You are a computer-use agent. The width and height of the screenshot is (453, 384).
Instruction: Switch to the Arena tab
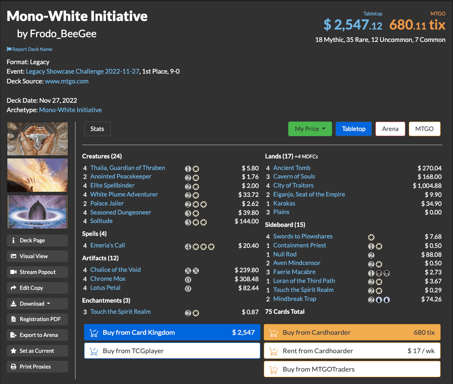(x=390, y=128)
